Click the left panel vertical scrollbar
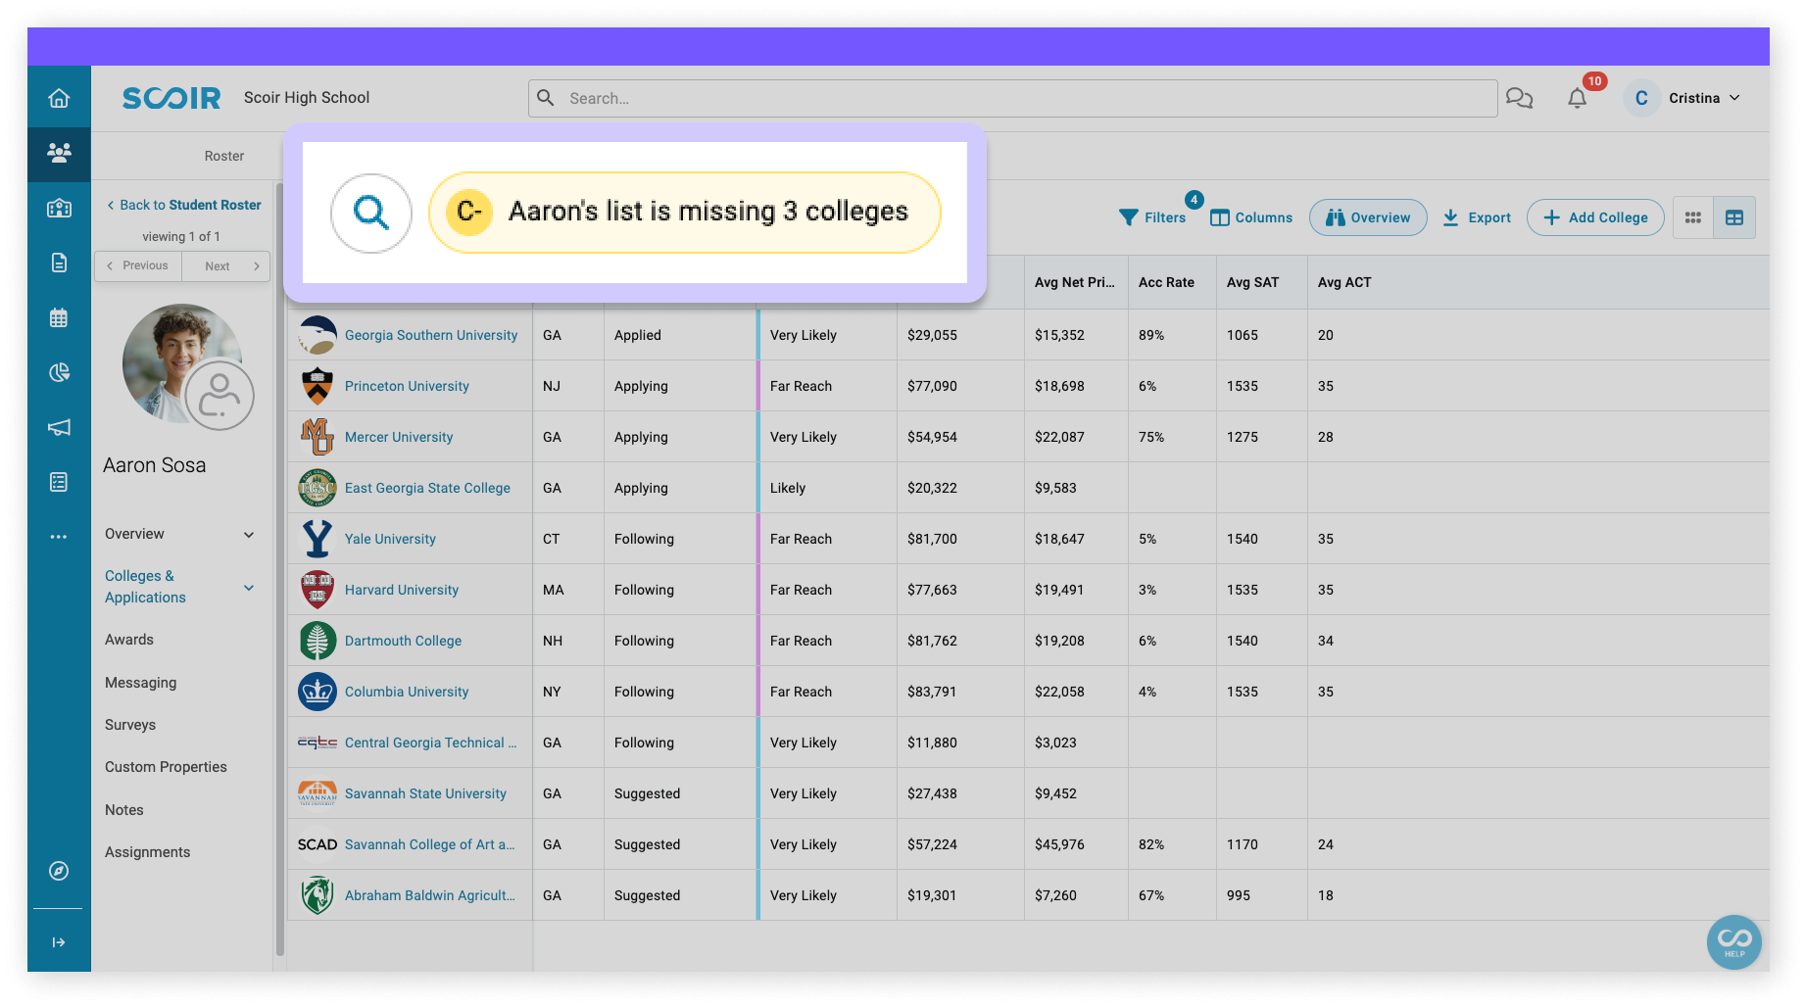 tap(279, 568)
